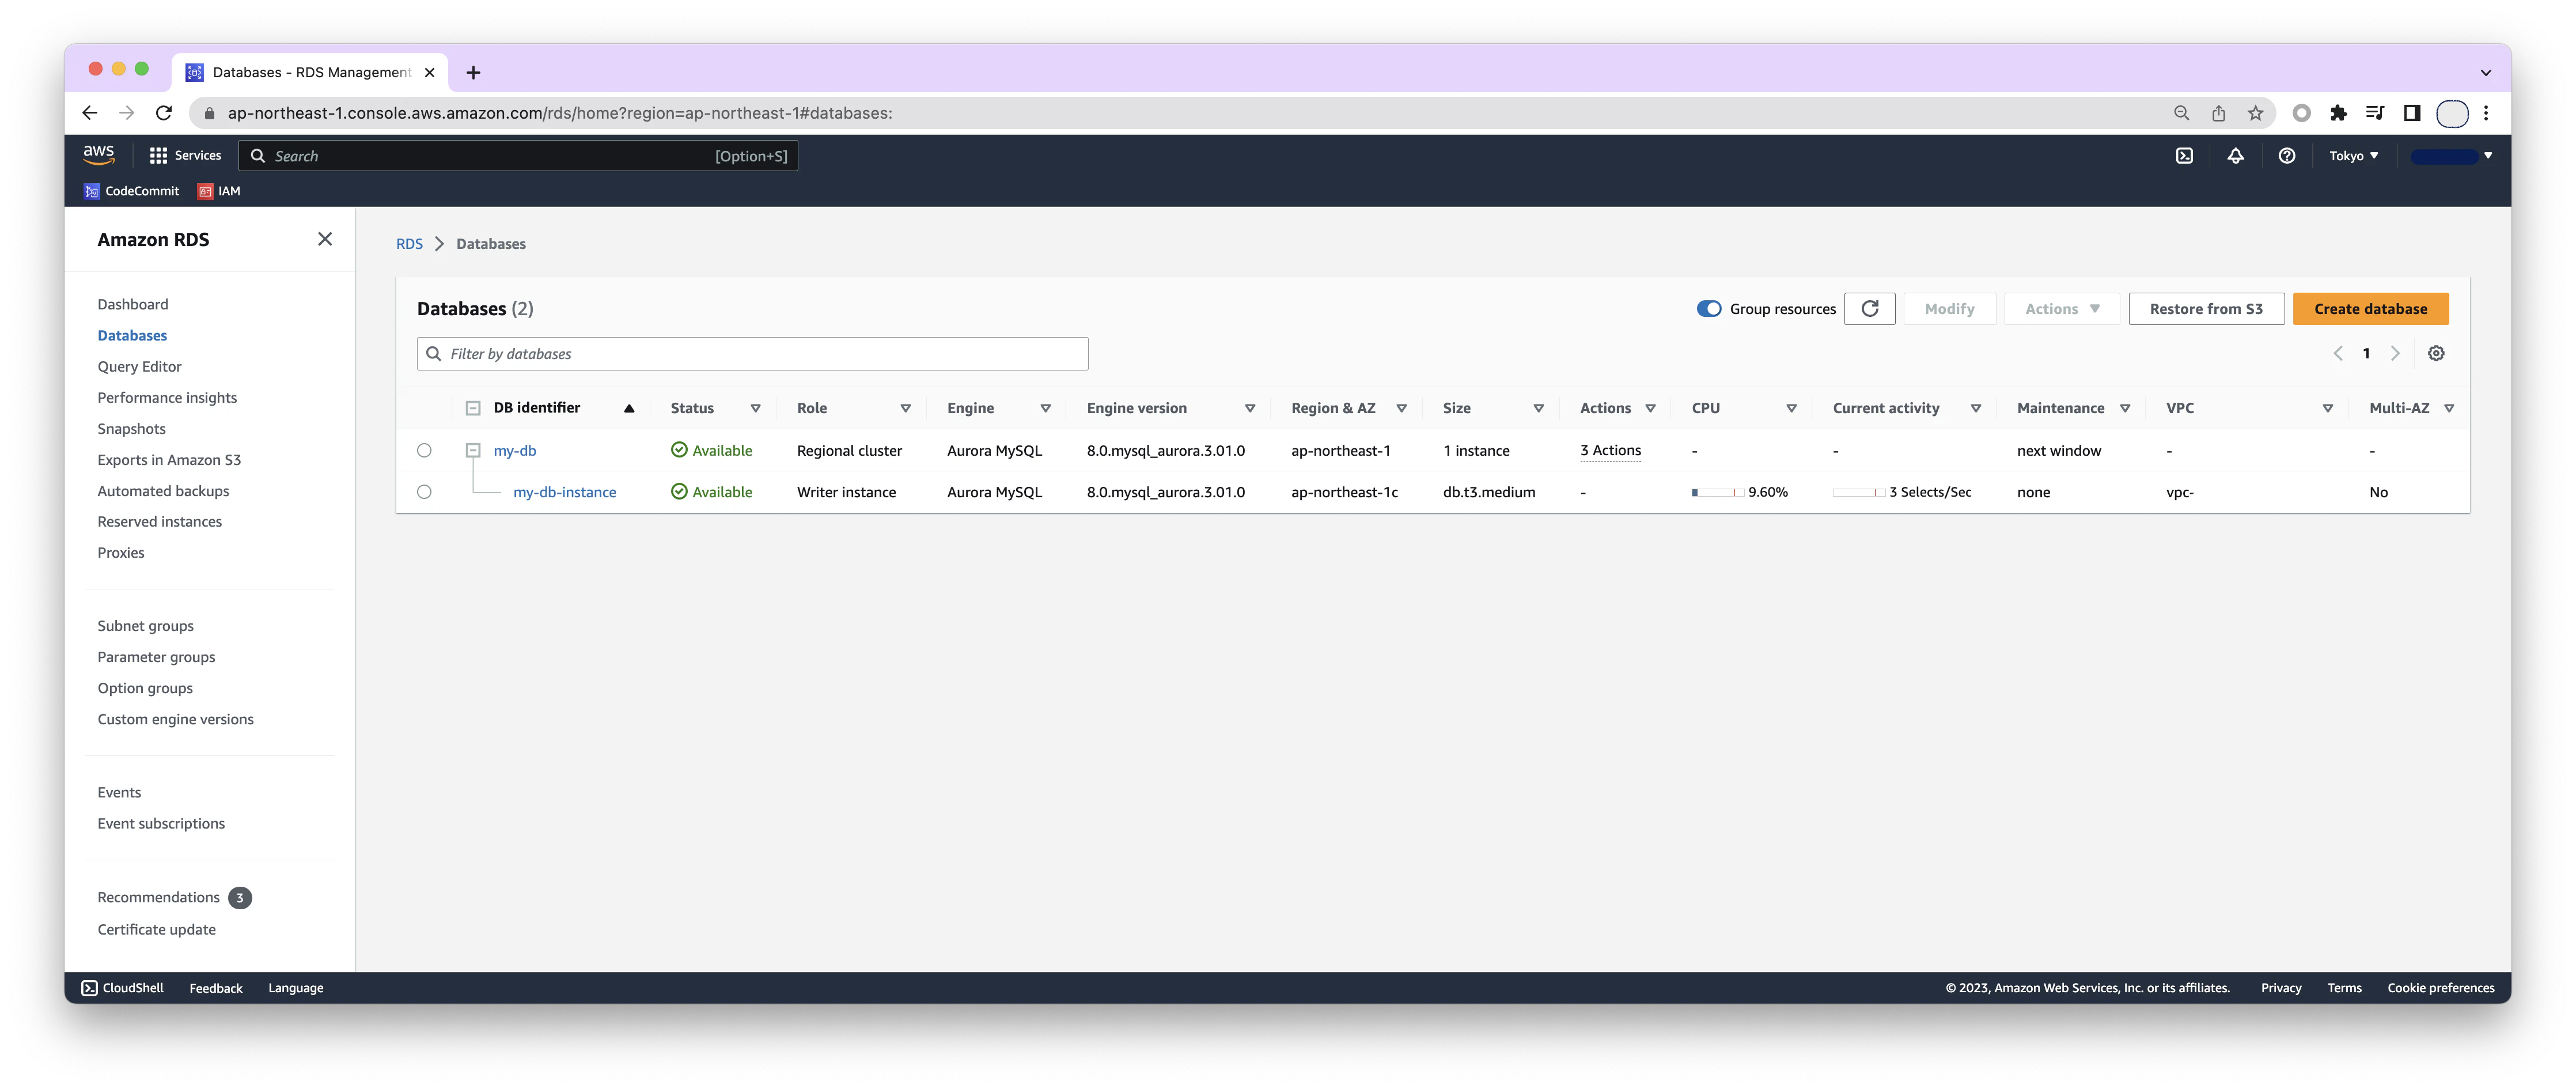The width and height of the screenshot is (2576, 1089).
Task: Close the Amazon RDS side panel
Action: pos(325,239)
